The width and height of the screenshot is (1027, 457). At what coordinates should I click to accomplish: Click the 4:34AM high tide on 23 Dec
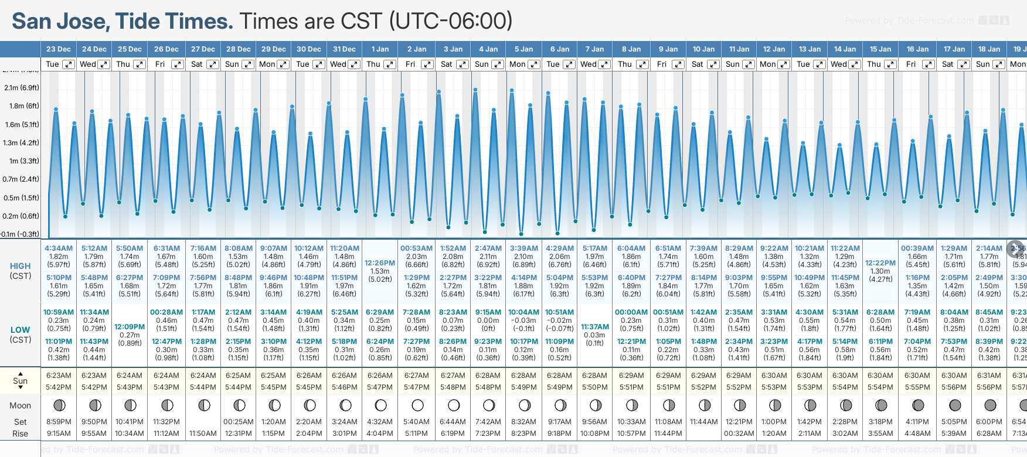tap(59, 248)
